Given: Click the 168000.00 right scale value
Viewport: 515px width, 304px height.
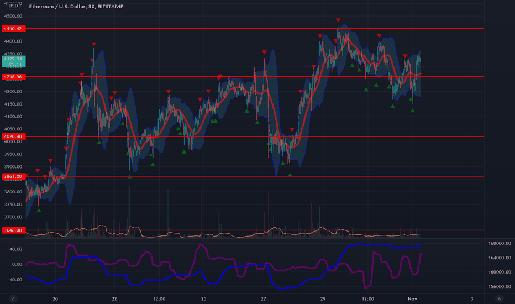Looking at the screenshot, I should (x=499, y=243).
